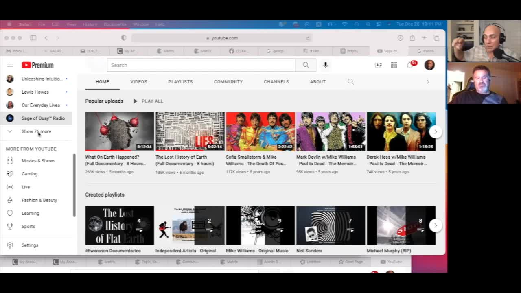This screenshot has width=521, height=293.
Task: Open Sofia Smallstorm Sgt. Pepper thumbnail
Action: tap(260, 132)
